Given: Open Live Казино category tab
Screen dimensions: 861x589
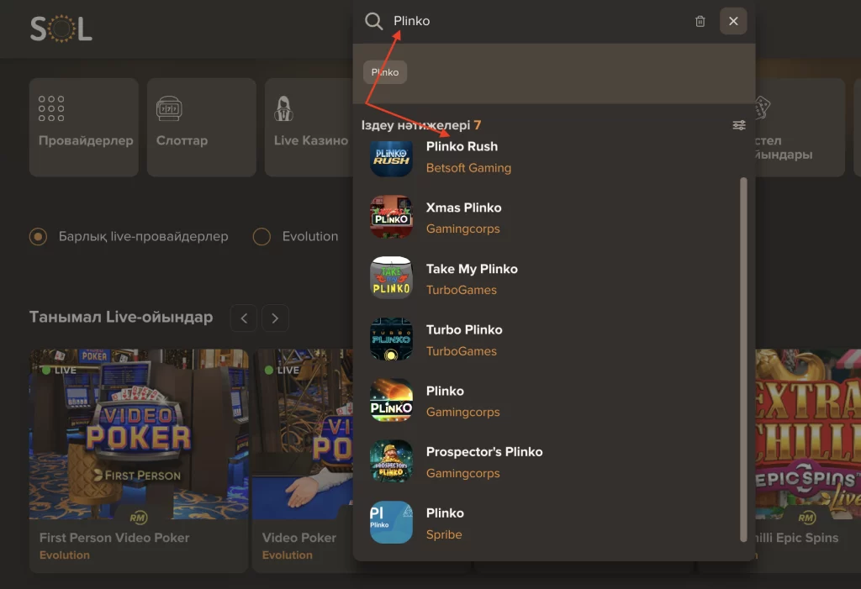Looking at the screenshot, I should 309,128.
